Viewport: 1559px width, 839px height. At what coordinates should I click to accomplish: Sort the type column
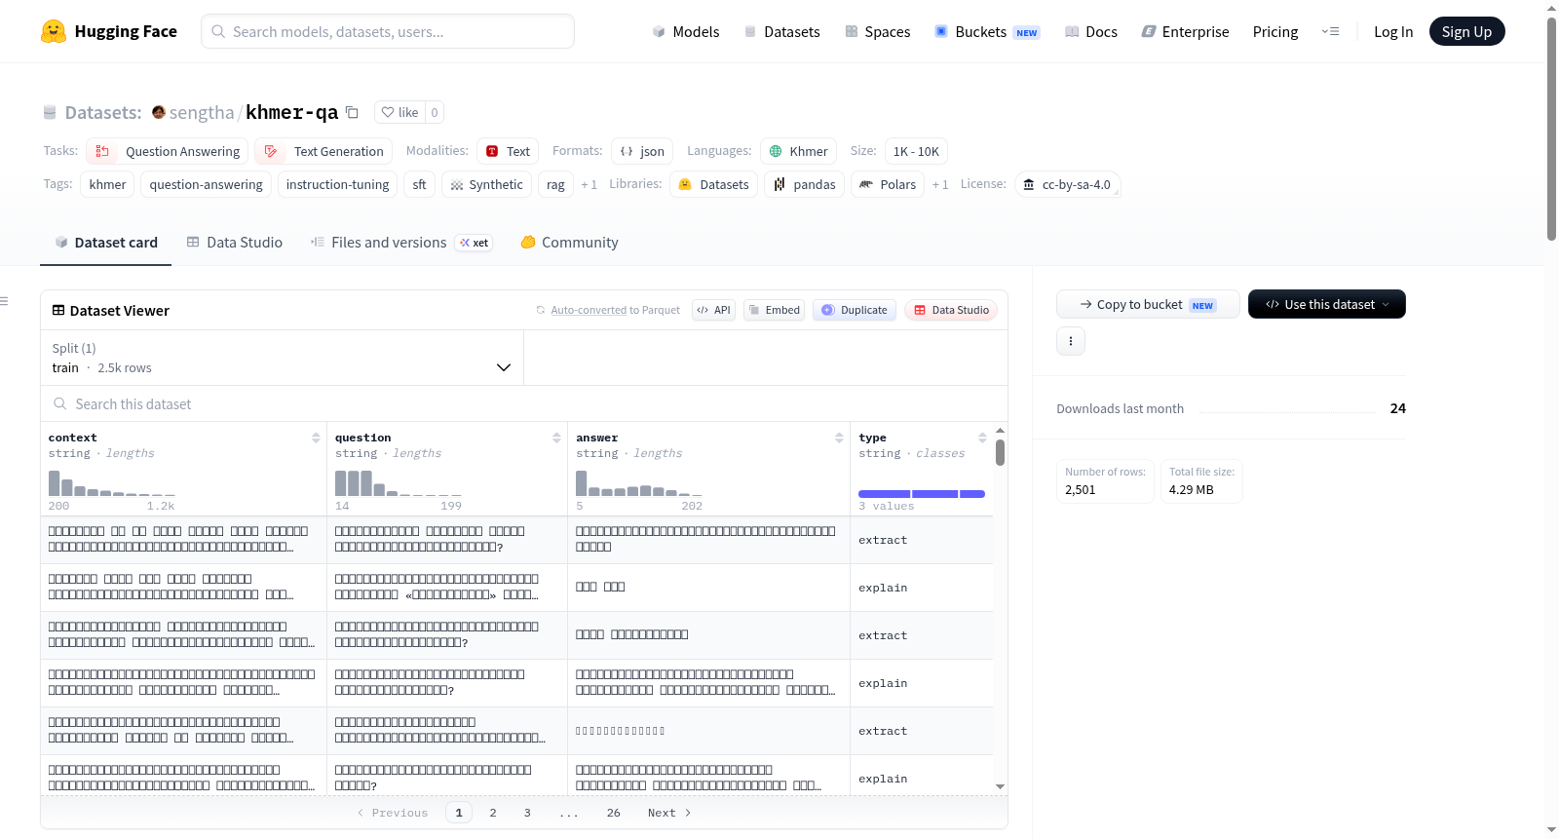[982, 438]
